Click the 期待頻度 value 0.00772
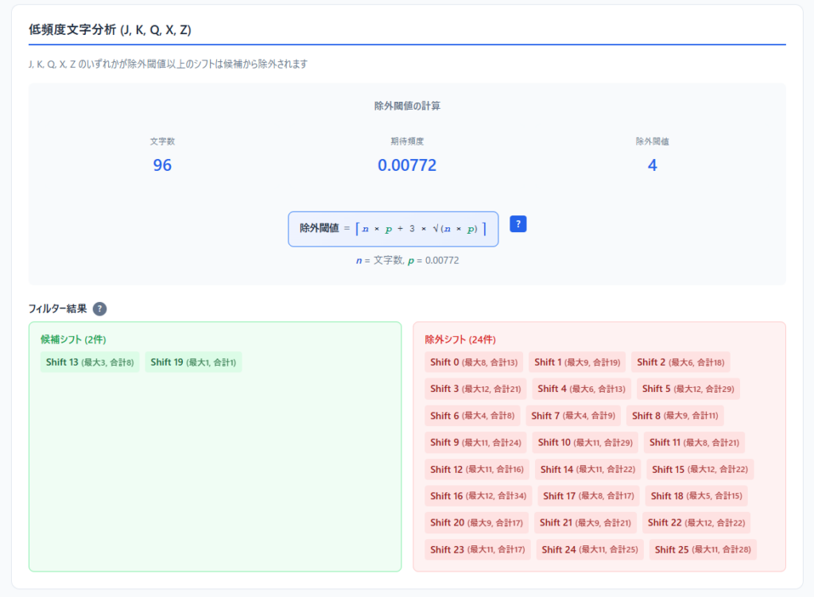 tap(407, 165)
